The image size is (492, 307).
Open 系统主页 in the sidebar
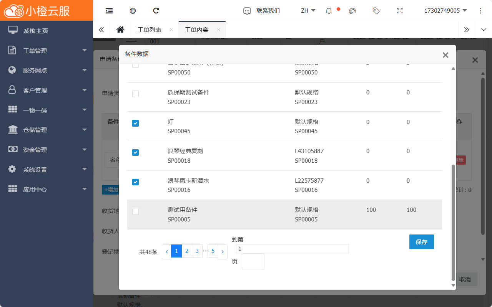point(35,31)
